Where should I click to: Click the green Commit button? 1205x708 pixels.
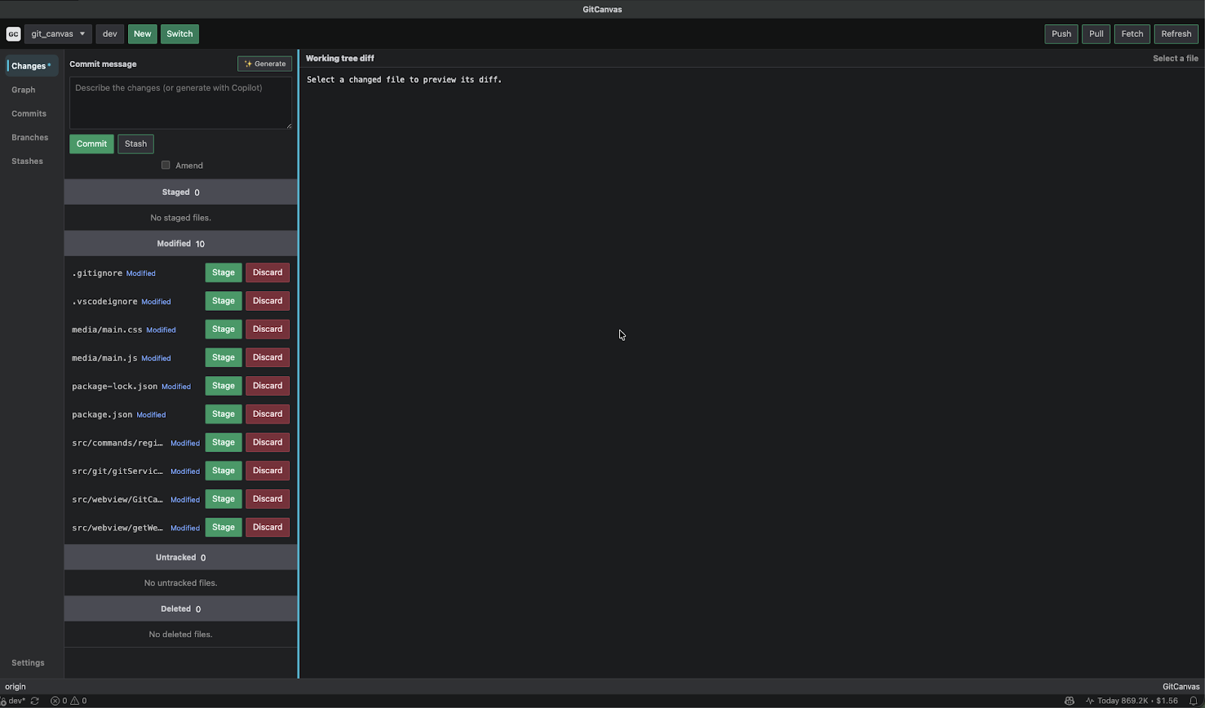click(x=91, y=144)
